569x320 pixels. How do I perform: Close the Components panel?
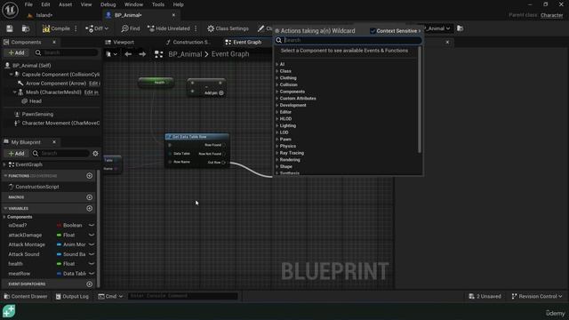54,42
